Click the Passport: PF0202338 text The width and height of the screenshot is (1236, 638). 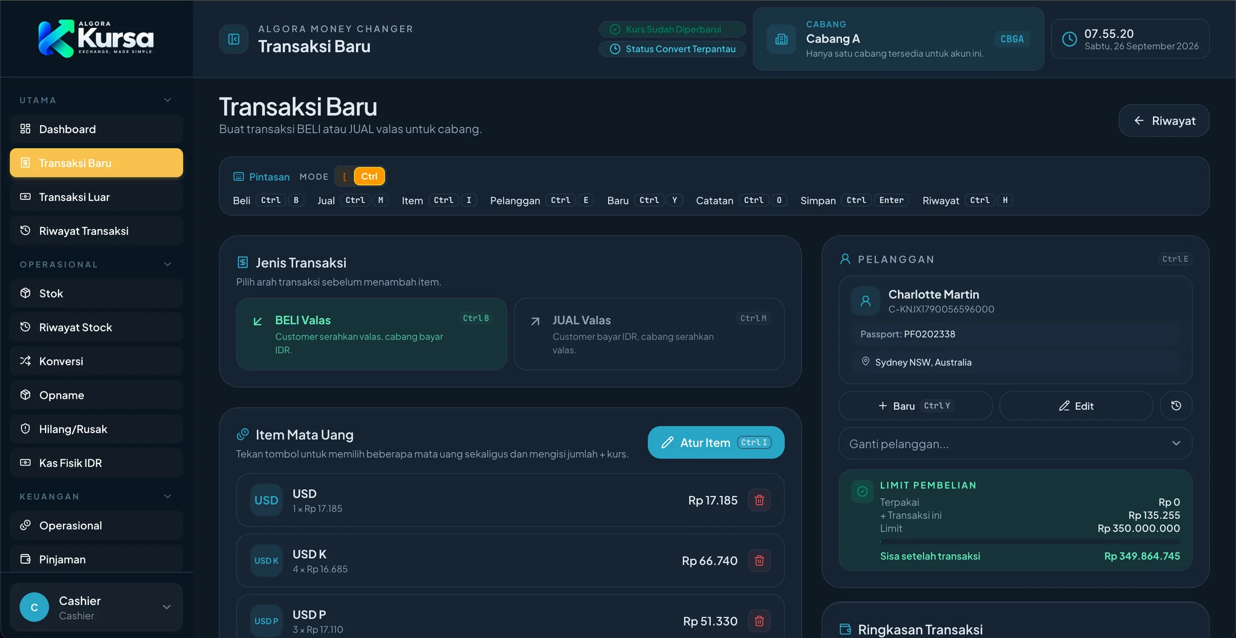click(908, 334)
